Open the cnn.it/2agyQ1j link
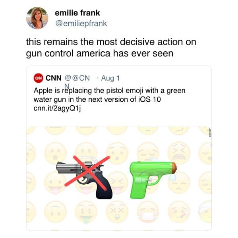 click(57, 108)
